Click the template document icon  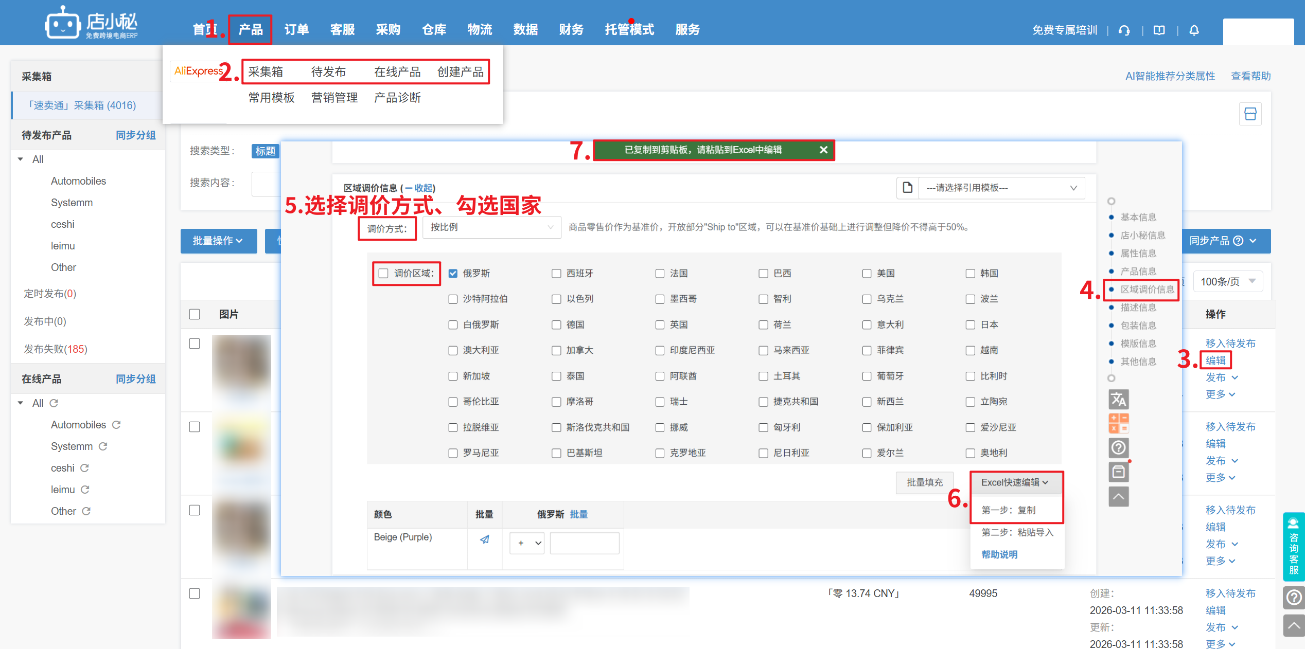coord(908,188)
